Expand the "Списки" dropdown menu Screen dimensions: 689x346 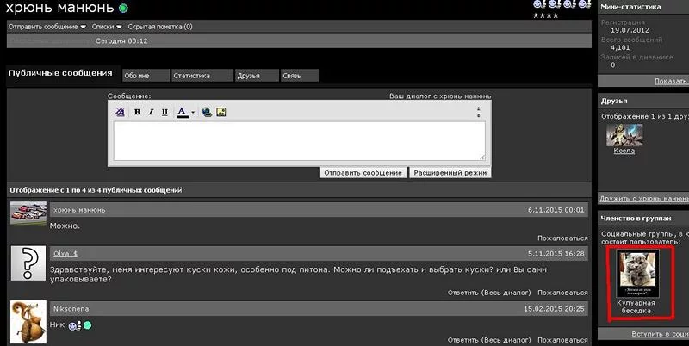pyautogui.click(x=107, y=27)
